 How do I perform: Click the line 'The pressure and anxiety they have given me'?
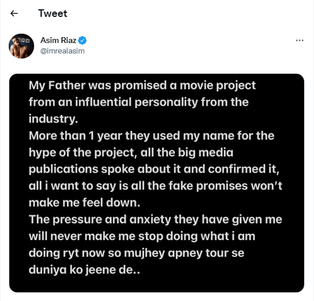coord(155,220)
